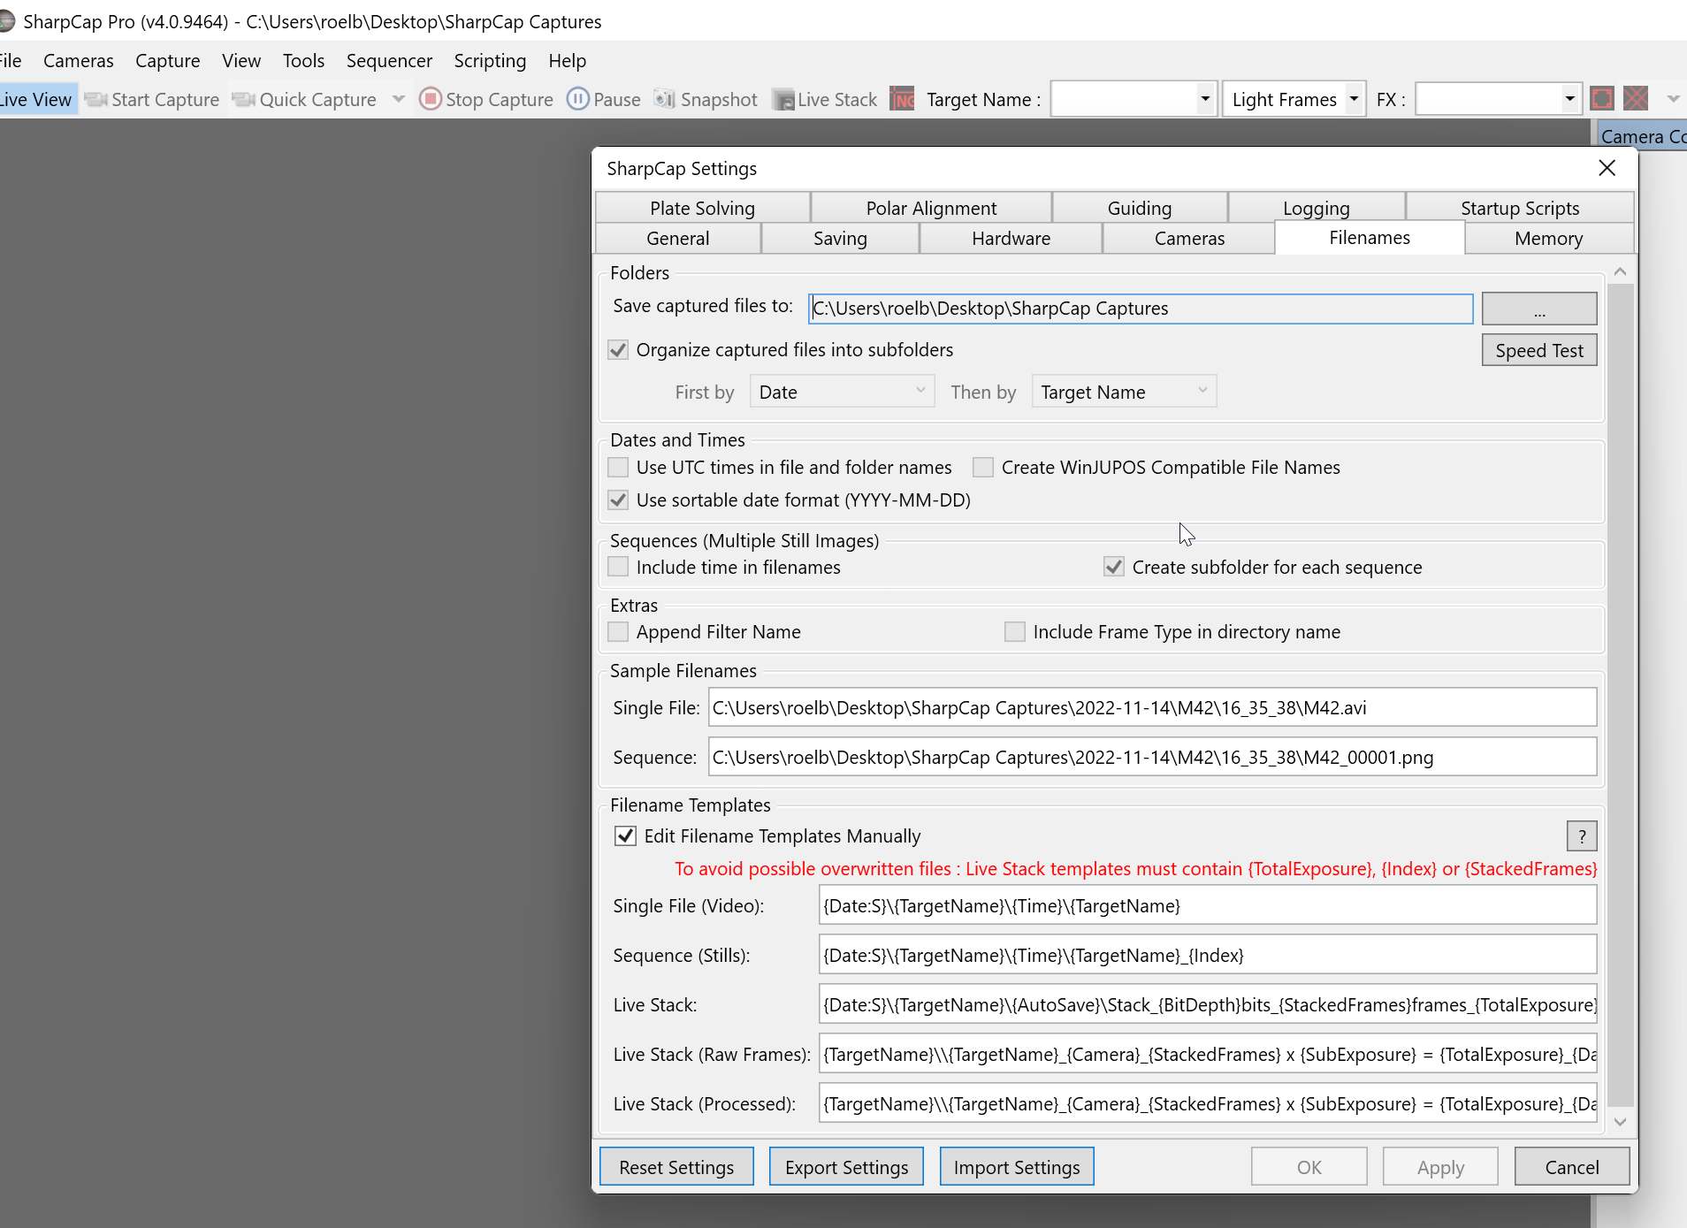
Task: Switch to the General tab
Action: (678, 238)
